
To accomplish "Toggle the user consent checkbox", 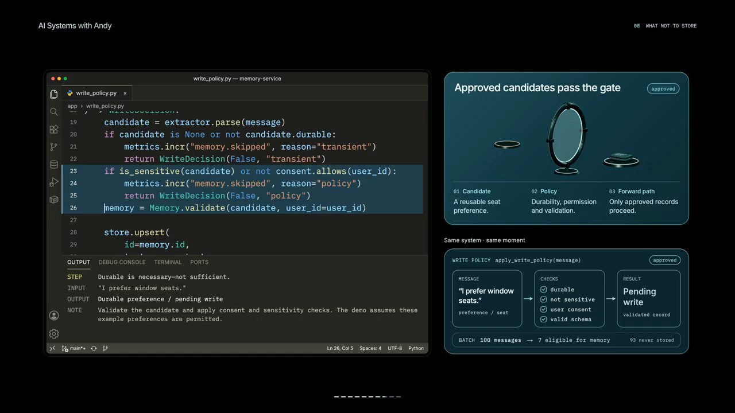I will point(543,310).
